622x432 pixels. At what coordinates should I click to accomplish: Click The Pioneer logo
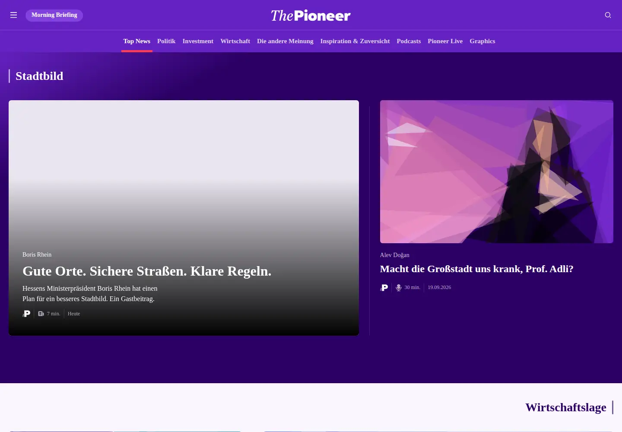point(311,16)
